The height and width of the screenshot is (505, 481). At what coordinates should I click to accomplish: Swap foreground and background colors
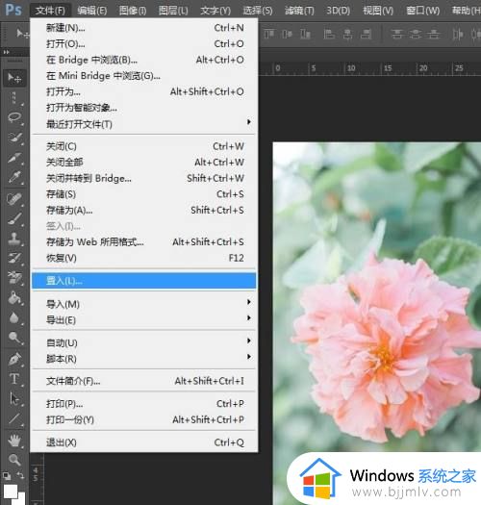20,475
